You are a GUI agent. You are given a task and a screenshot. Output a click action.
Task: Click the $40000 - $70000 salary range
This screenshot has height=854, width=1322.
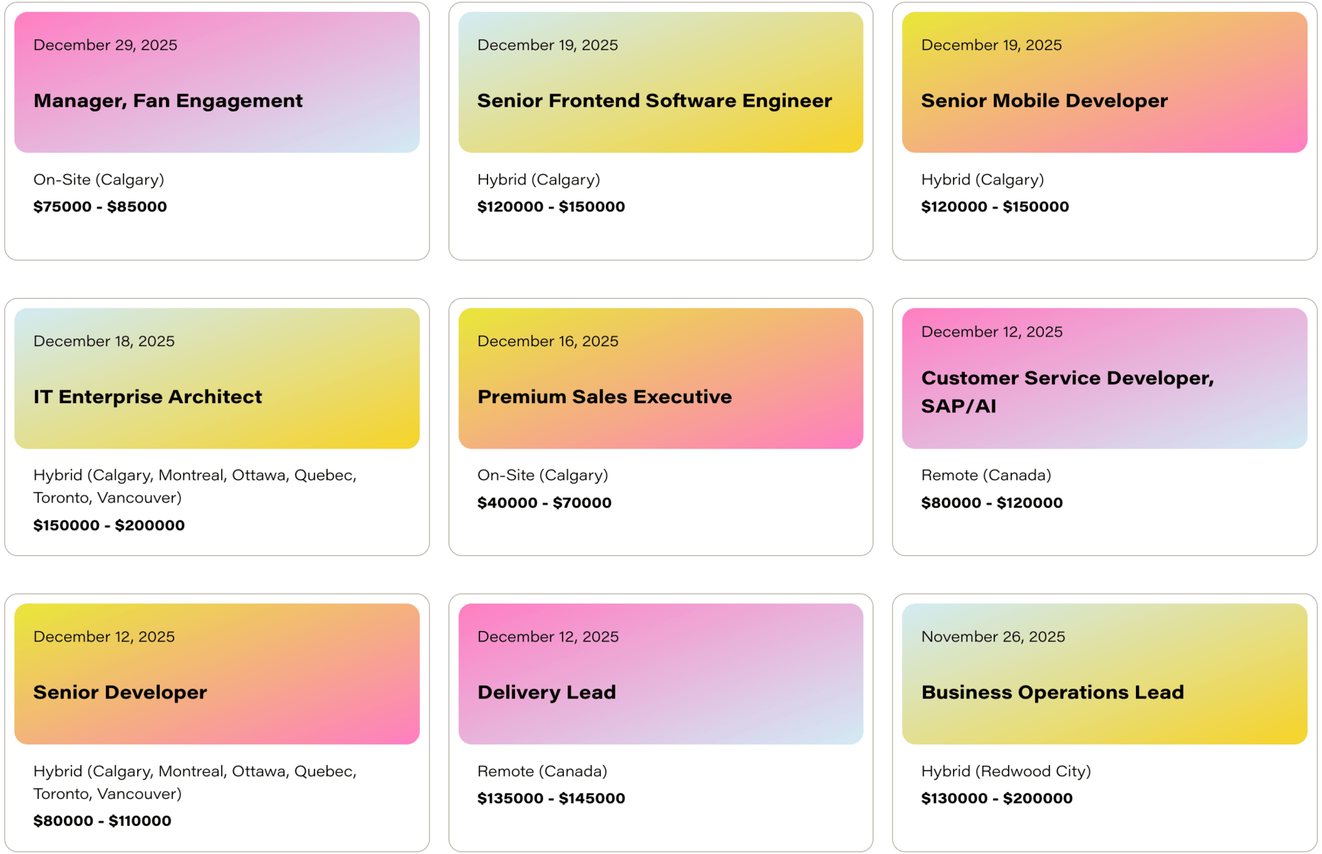[x=544, y=503]
